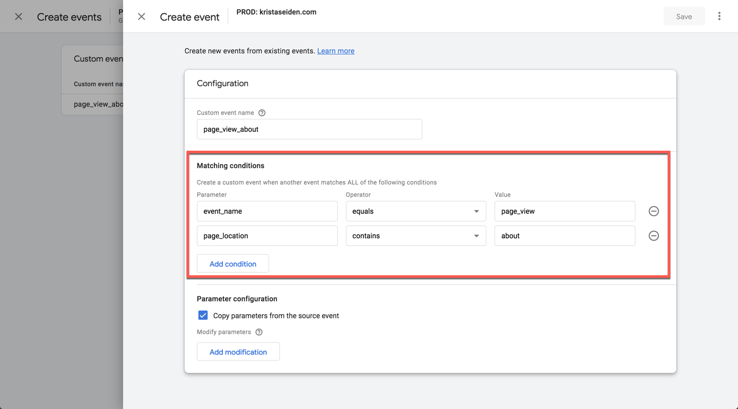This screenshot has width=738, height=409.
Task: Click the page_location parameter field
Action: 267,236
